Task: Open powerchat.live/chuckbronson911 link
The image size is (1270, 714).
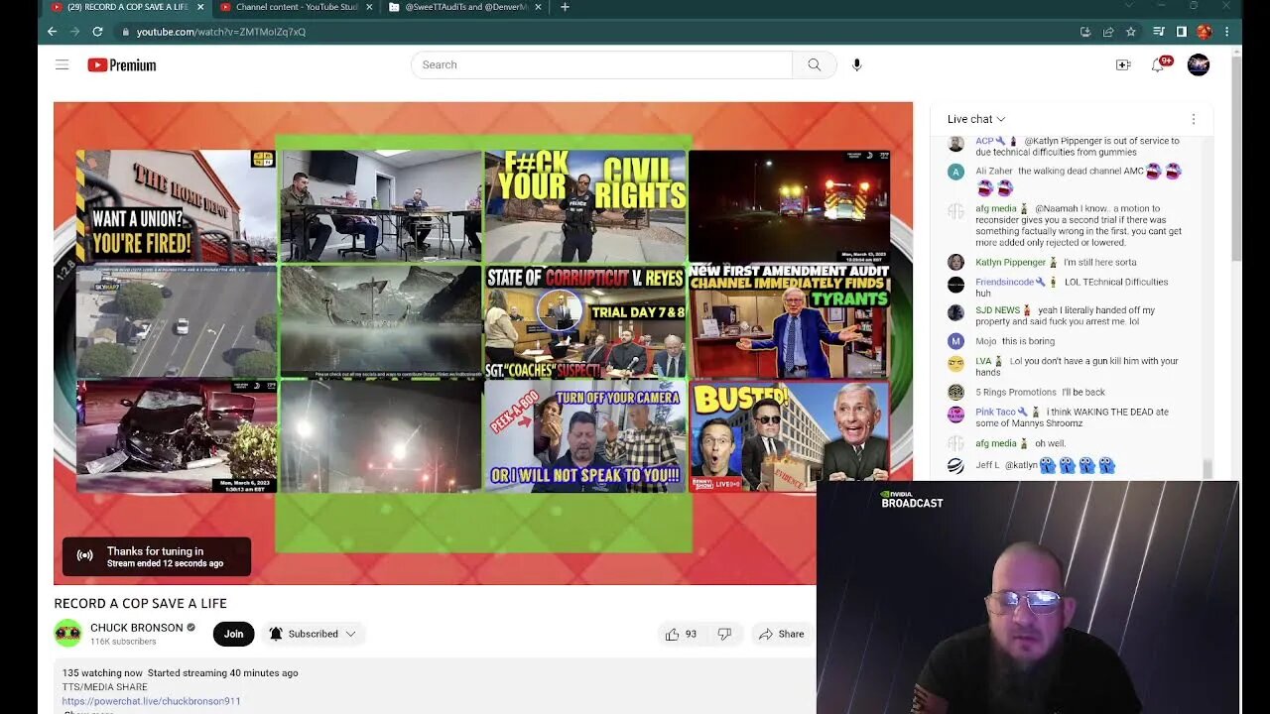Action: 151,701
